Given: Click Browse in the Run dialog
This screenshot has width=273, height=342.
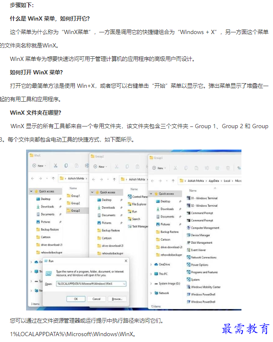Looking at the screenshot, I should point(117,299).
